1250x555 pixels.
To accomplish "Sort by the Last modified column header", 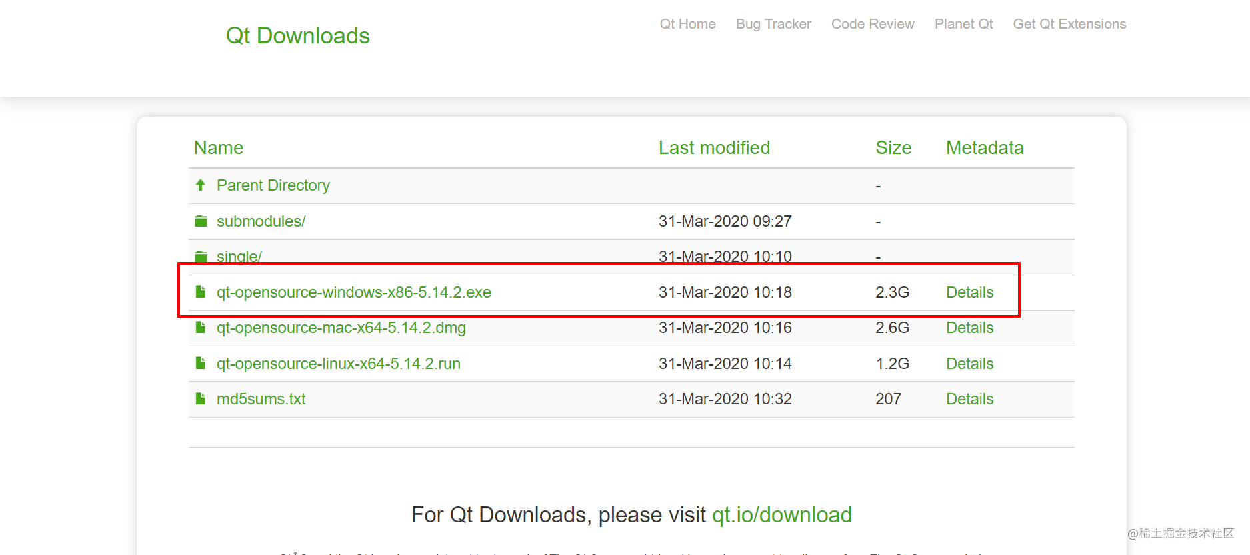I will pos(714,148).
